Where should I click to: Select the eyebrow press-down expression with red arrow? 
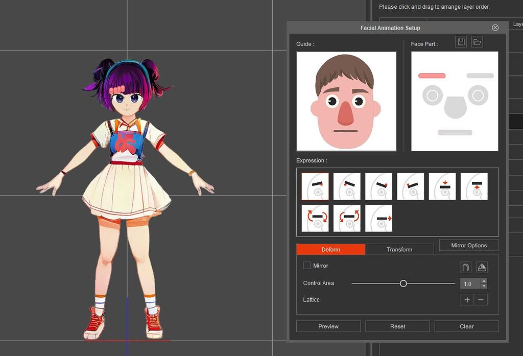click(x=442, y=186)
